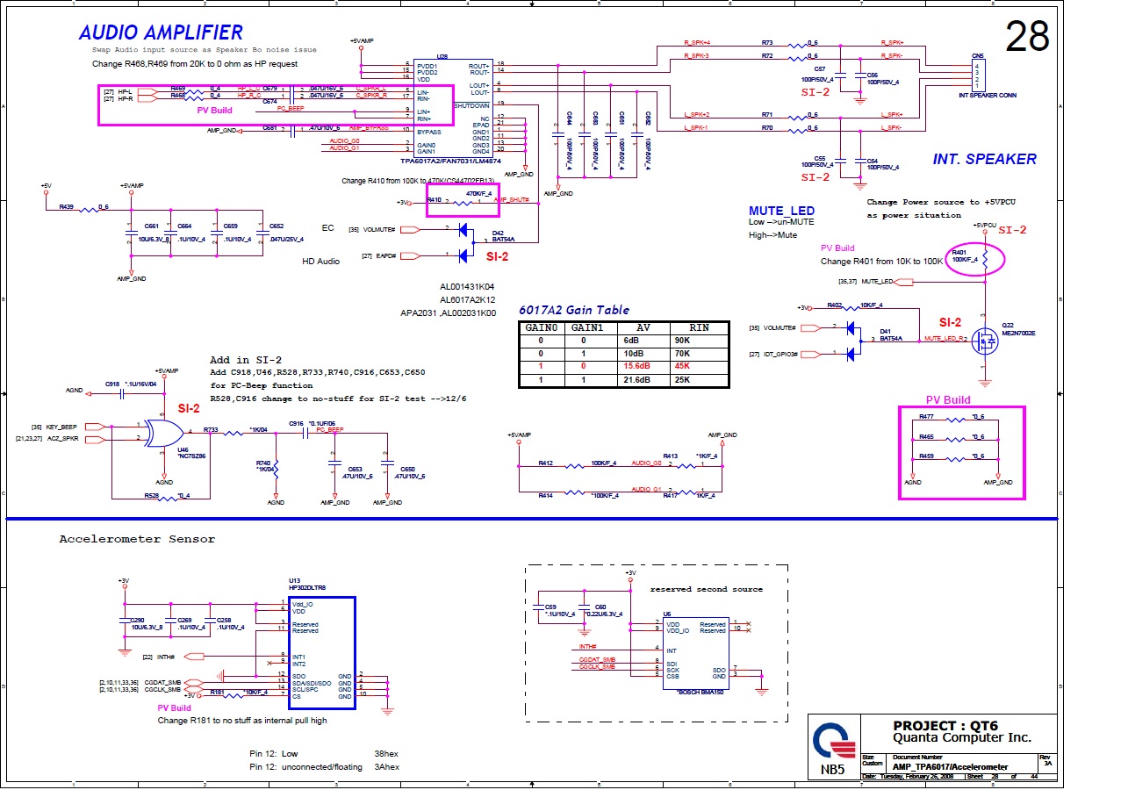Click the R740 resistor label
1128x790 pixels.
pyautogui.click(x=262, y=463)
